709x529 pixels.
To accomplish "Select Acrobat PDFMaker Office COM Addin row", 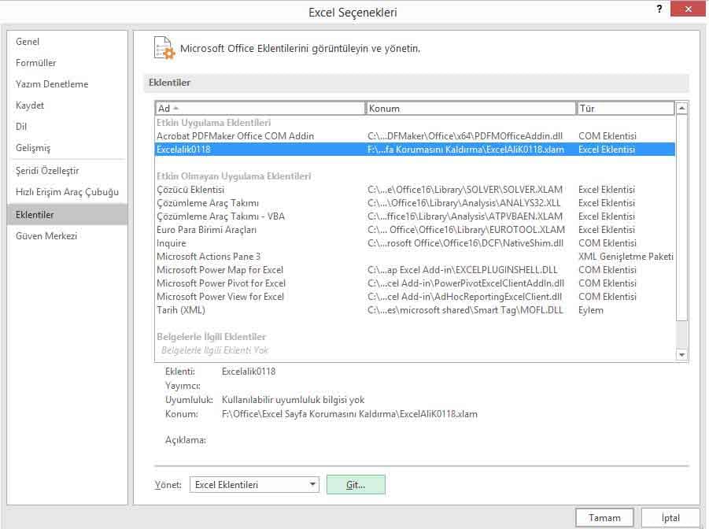I will click(235, 136).
